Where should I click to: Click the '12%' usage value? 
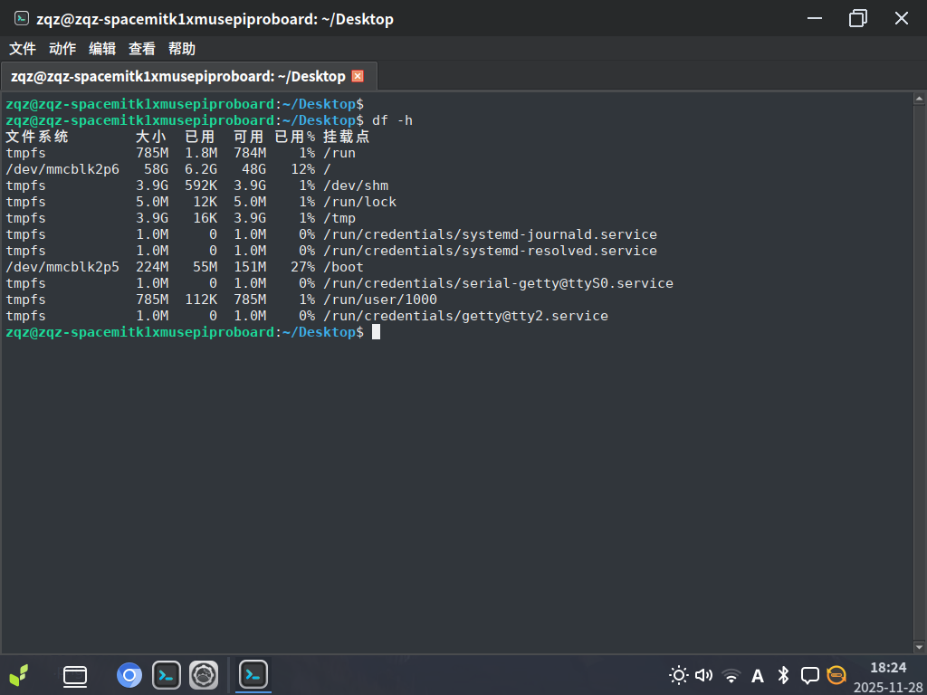click(x=302, y=169)
